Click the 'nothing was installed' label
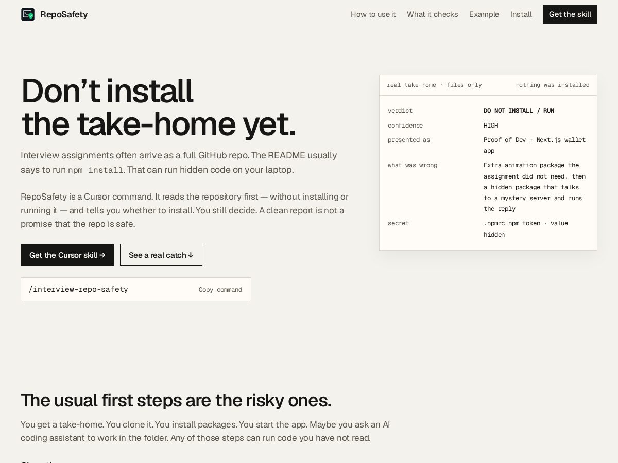This screenshot has width=618, height=463. coord(553,85)
